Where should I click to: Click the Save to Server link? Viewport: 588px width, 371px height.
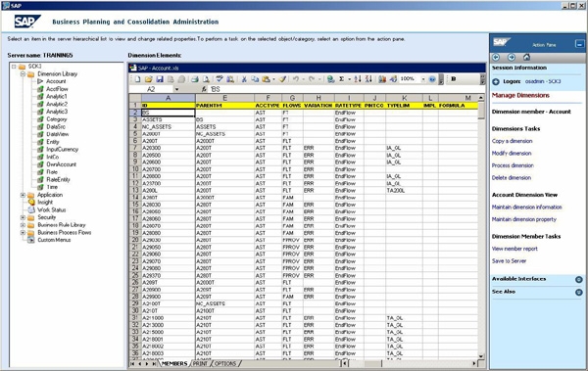[509, 260]
